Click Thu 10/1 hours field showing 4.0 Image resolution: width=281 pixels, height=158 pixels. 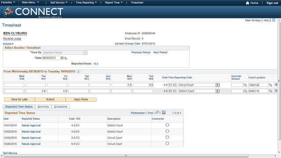pyautogui.click(x=36, y=91)
